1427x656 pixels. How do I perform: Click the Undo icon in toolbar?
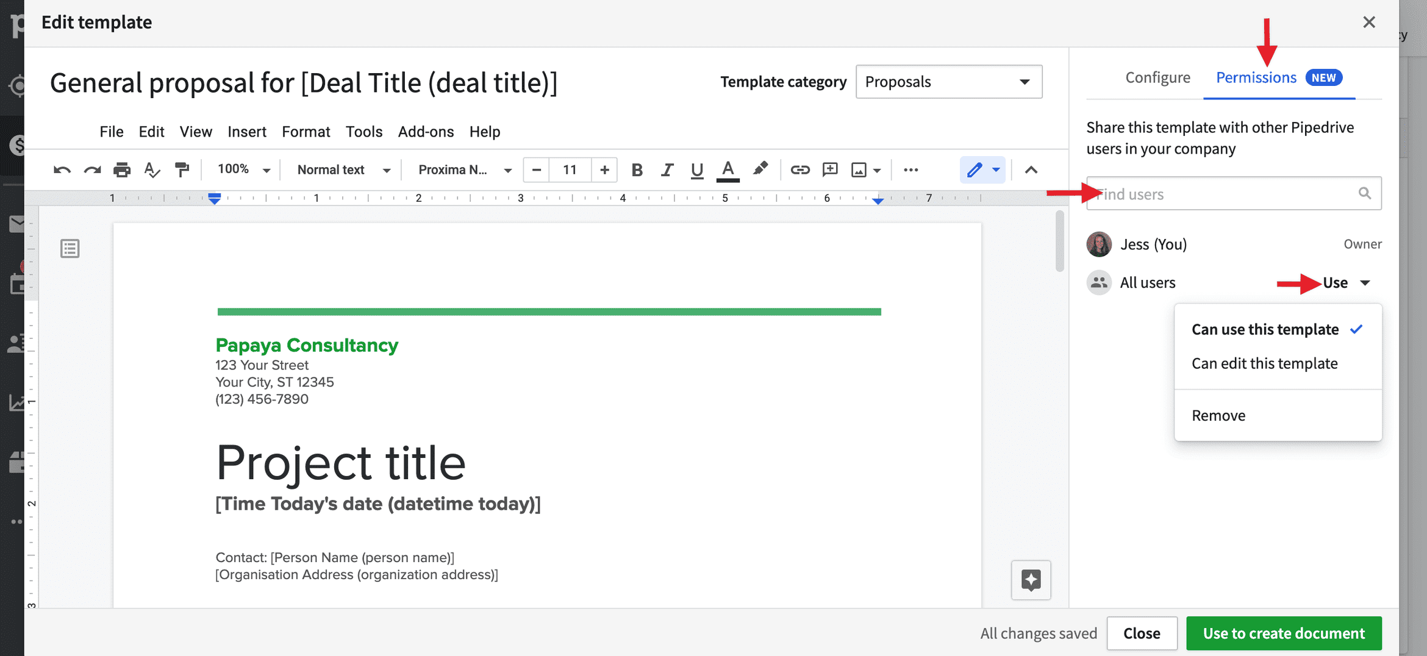(62, 169)
